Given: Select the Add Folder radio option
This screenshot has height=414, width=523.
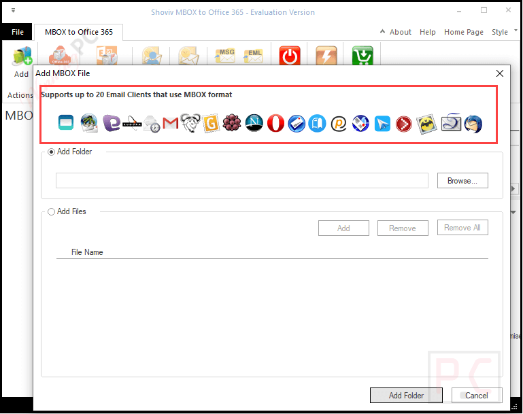Looking at the screenshot, I should click(51, 152).
